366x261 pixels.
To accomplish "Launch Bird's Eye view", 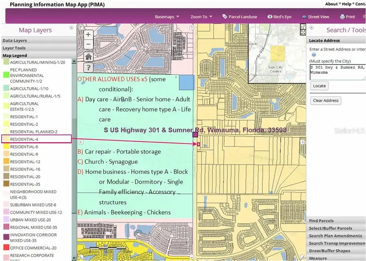I will pos(279,17).
